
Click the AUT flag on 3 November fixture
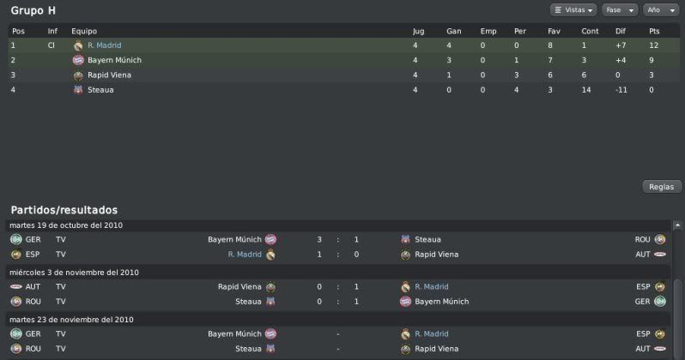[16, 286]
